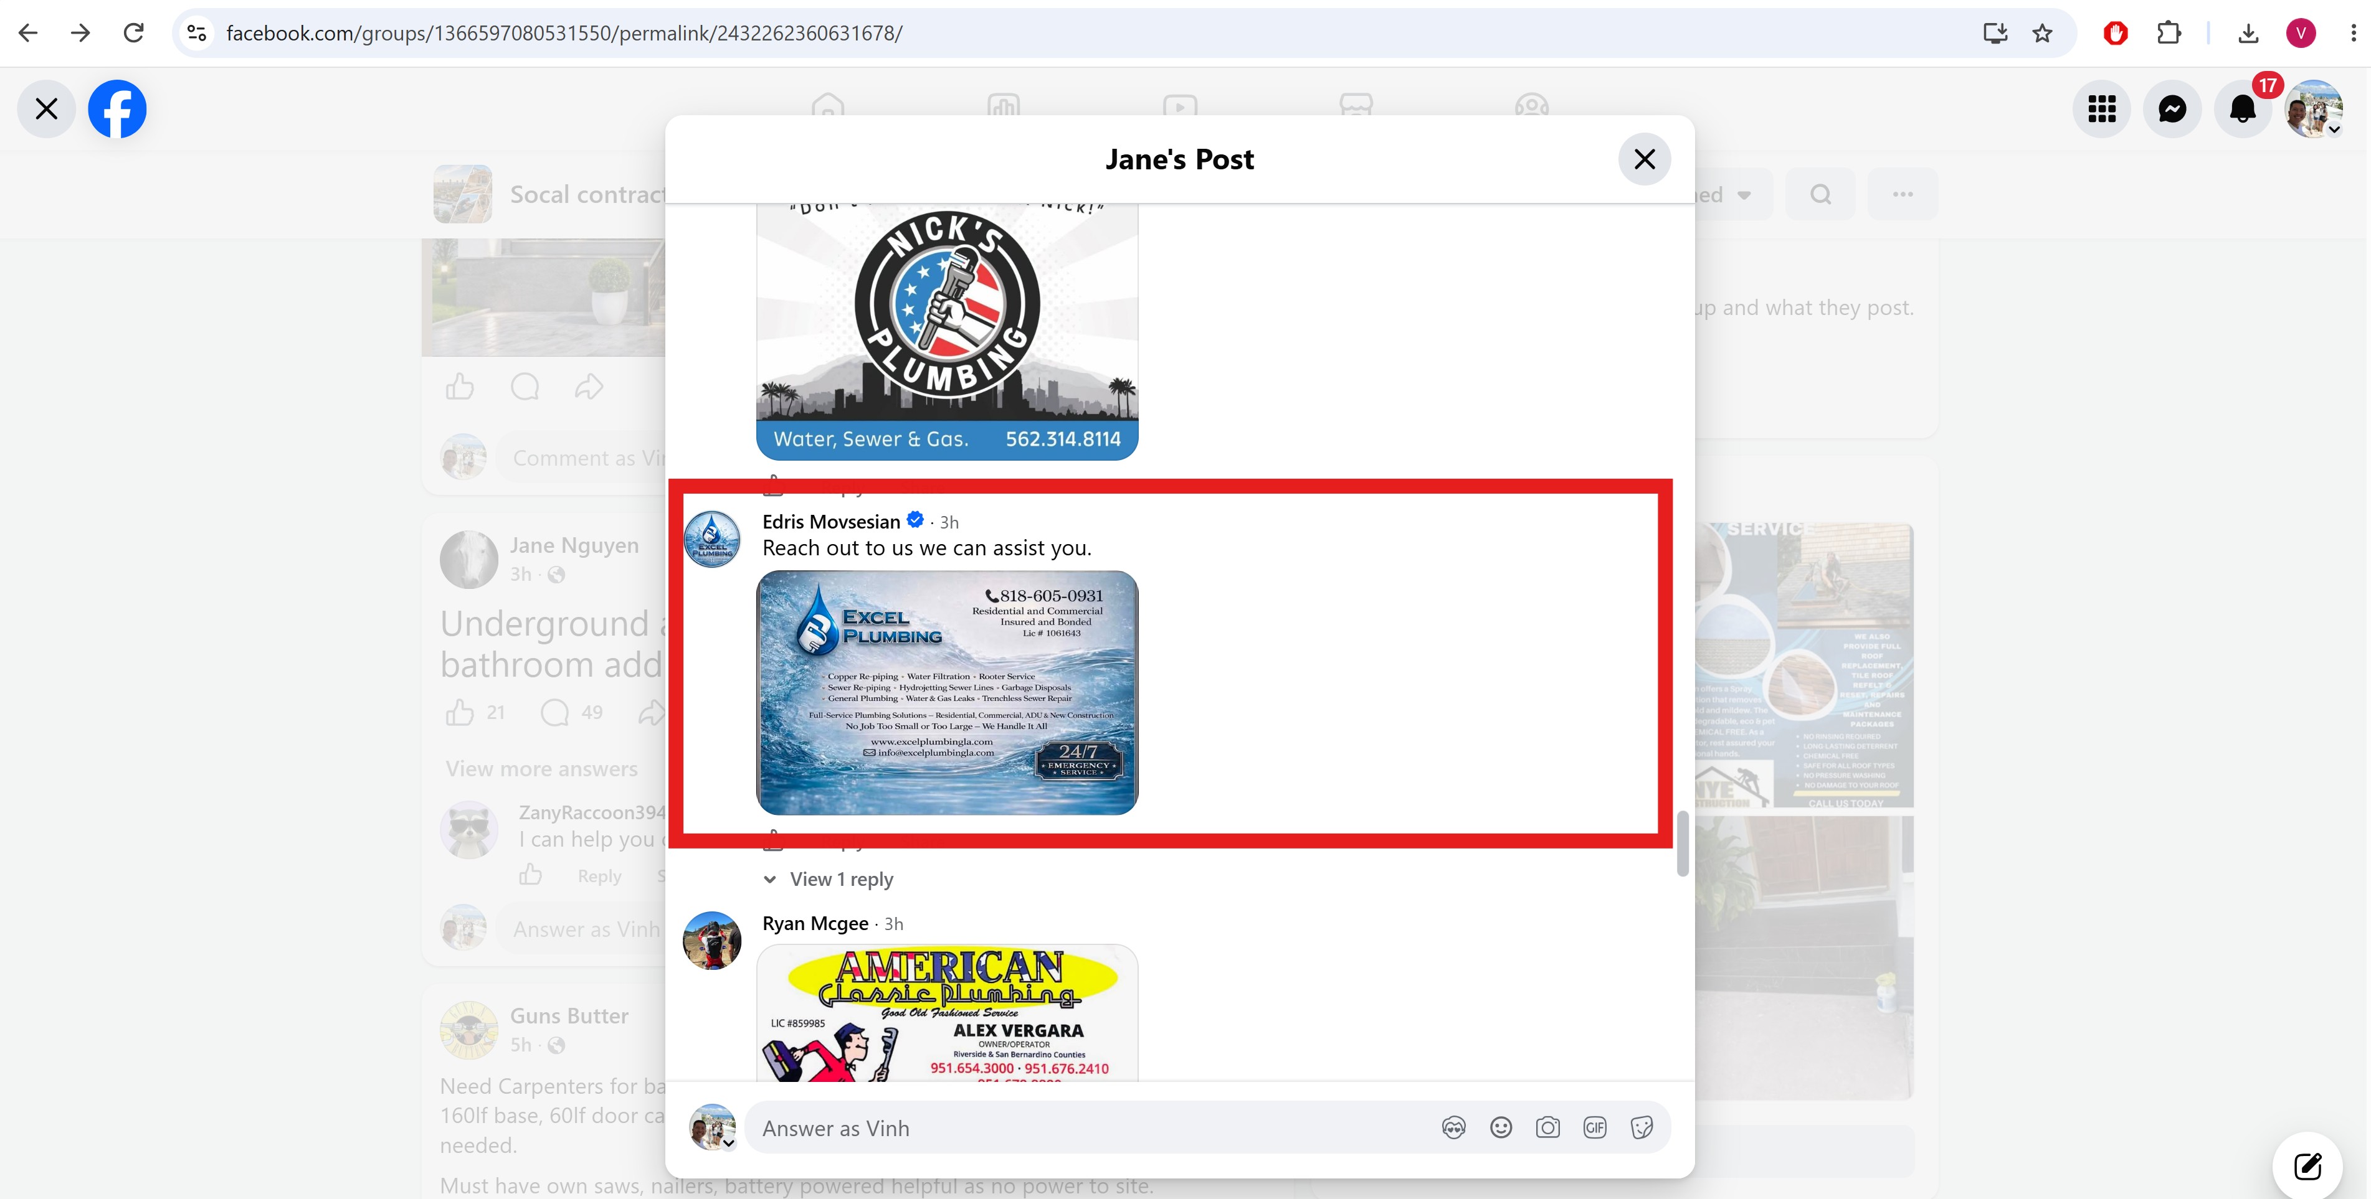View site information in address bar
The height and width of the screenshot is (1199, 2371).
pyautogui.click(x=196, y=33)
